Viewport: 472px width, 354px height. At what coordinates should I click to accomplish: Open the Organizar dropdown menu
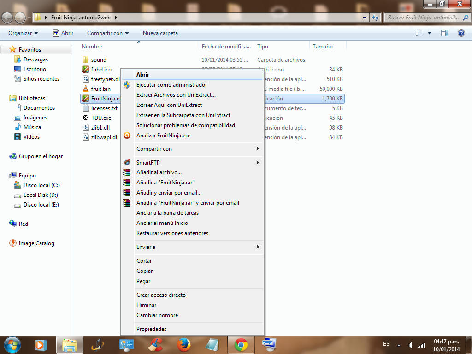[x=23, y=33]
